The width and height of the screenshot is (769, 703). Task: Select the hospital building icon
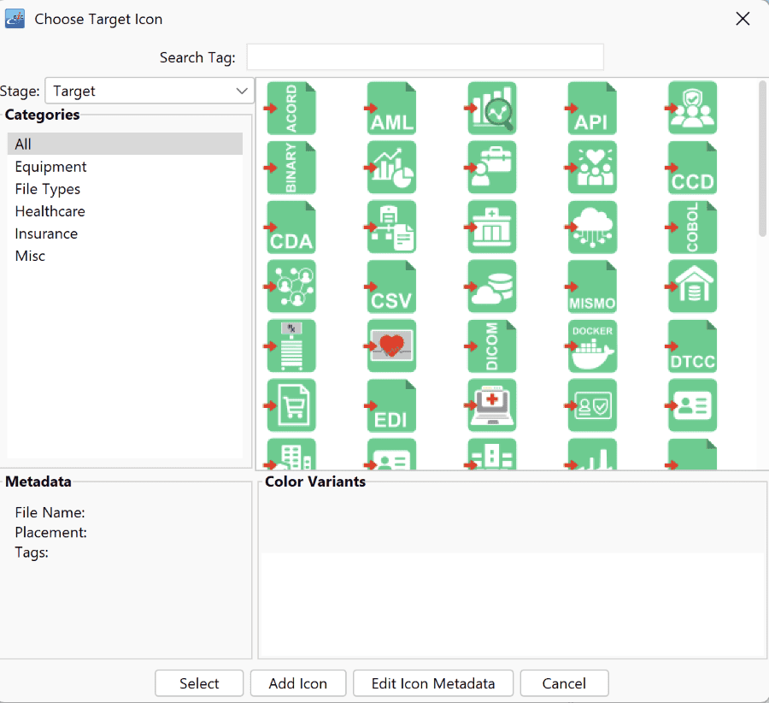click(x=492, y=227)
